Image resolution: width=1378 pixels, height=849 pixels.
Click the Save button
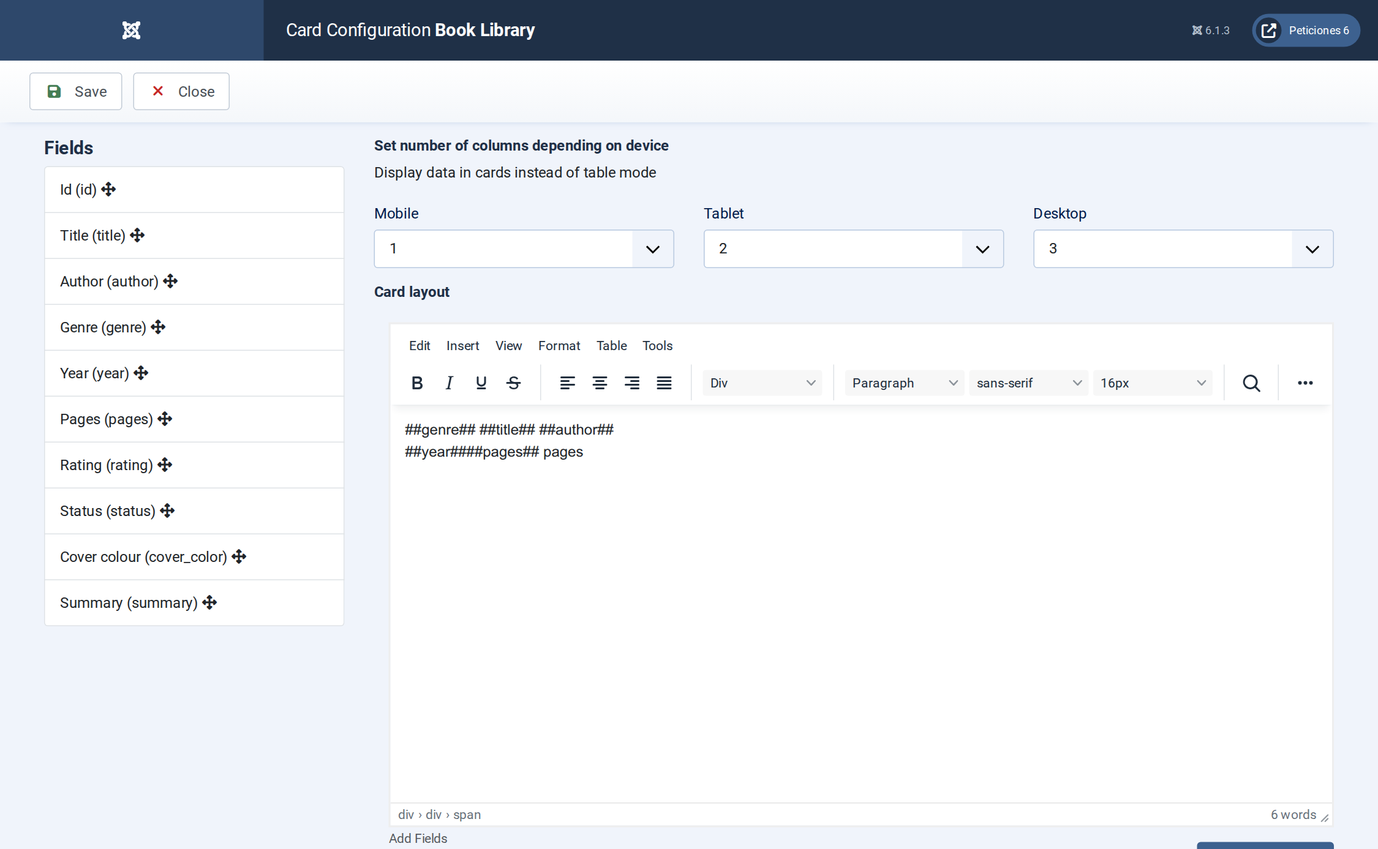pos(76,91)
